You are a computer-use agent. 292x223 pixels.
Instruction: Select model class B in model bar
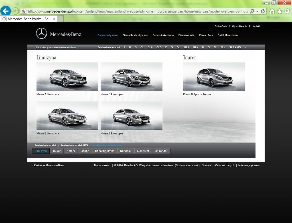(x=130, y=47)
